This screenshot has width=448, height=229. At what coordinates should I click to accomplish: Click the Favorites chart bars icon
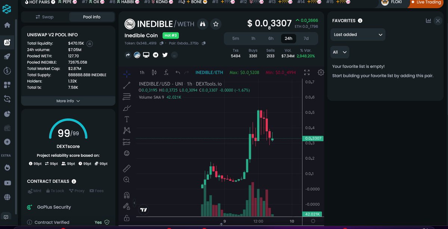pos(428,21)
